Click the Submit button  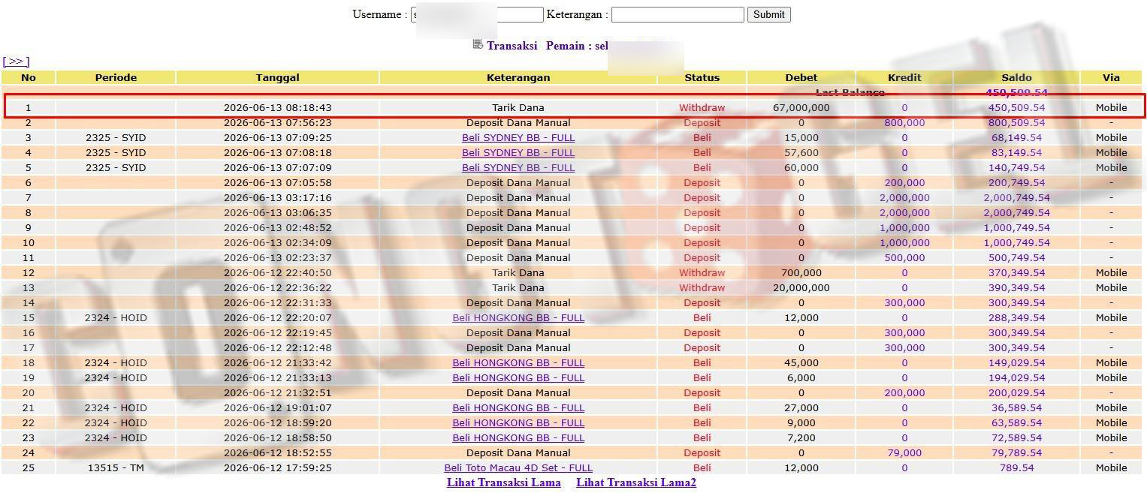point(768,14)
